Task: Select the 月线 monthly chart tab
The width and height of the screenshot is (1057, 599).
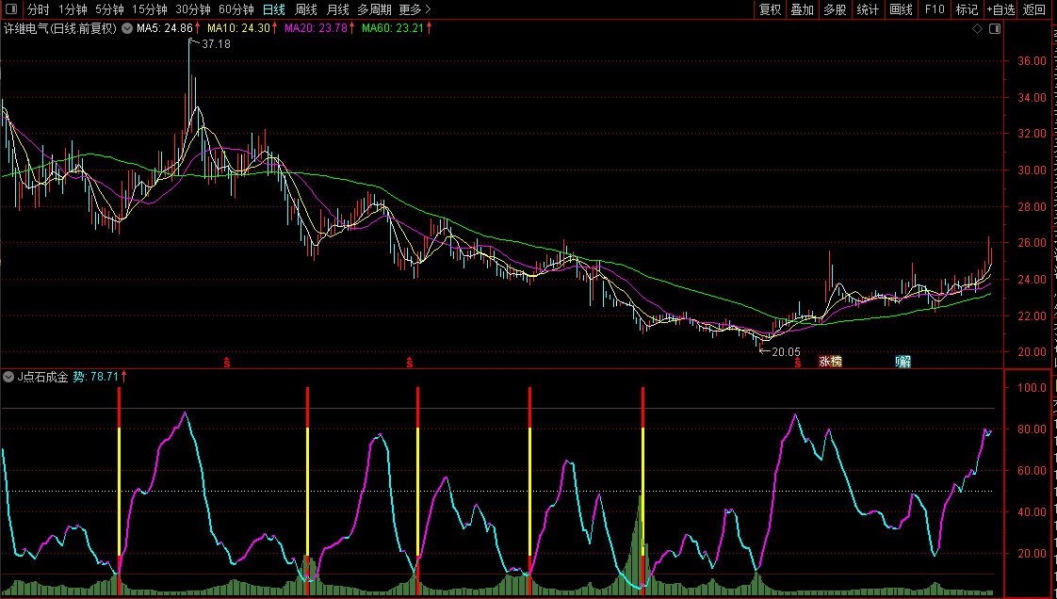Action: 337,9
